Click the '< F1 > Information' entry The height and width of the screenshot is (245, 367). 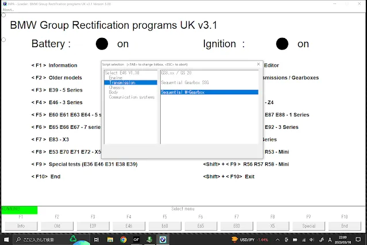point(55,66)
